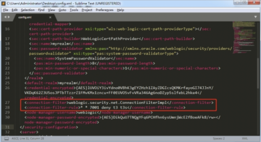Minimize the Sublime Text window
The width and height of the screenshot is (261, 142).
(x=237, y=3)
